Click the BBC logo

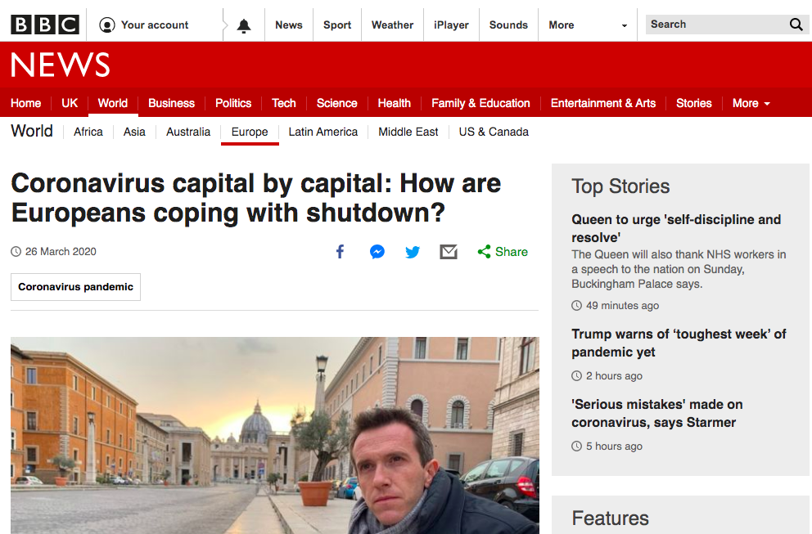tap(45, 25)
